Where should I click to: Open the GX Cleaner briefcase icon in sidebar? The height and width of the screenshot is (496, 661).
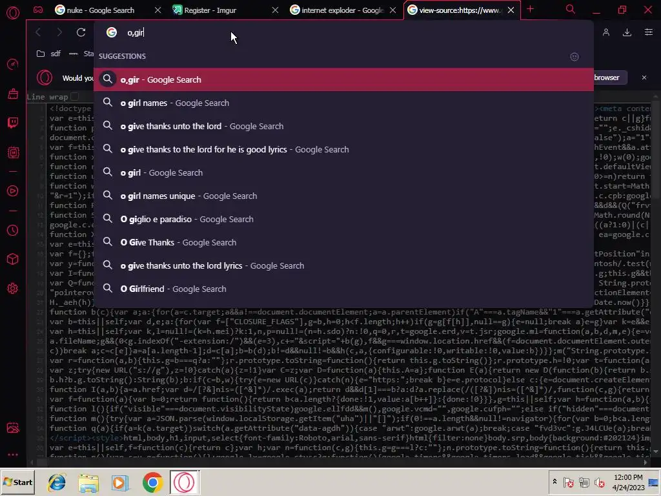tap(13, 94)
